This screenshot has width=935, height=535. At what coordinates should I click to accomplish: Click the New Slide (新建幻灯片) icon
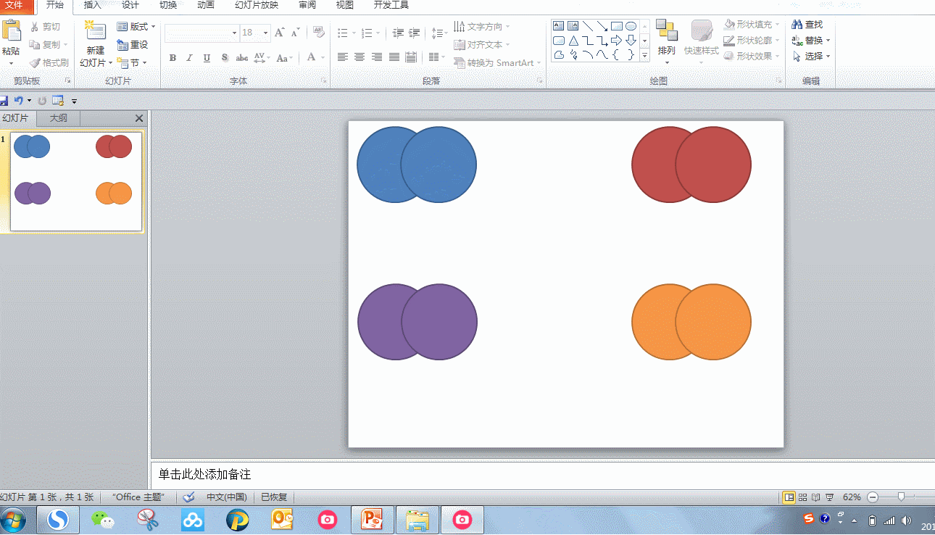(95, 32)
